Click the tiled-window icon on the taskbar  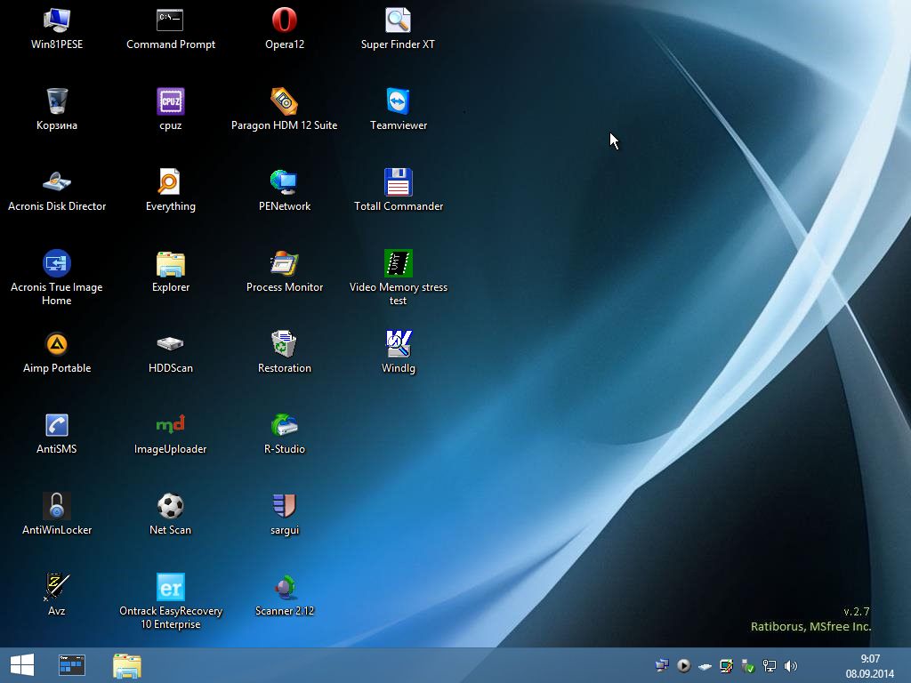pyautogui.click(x=72, y=665)
